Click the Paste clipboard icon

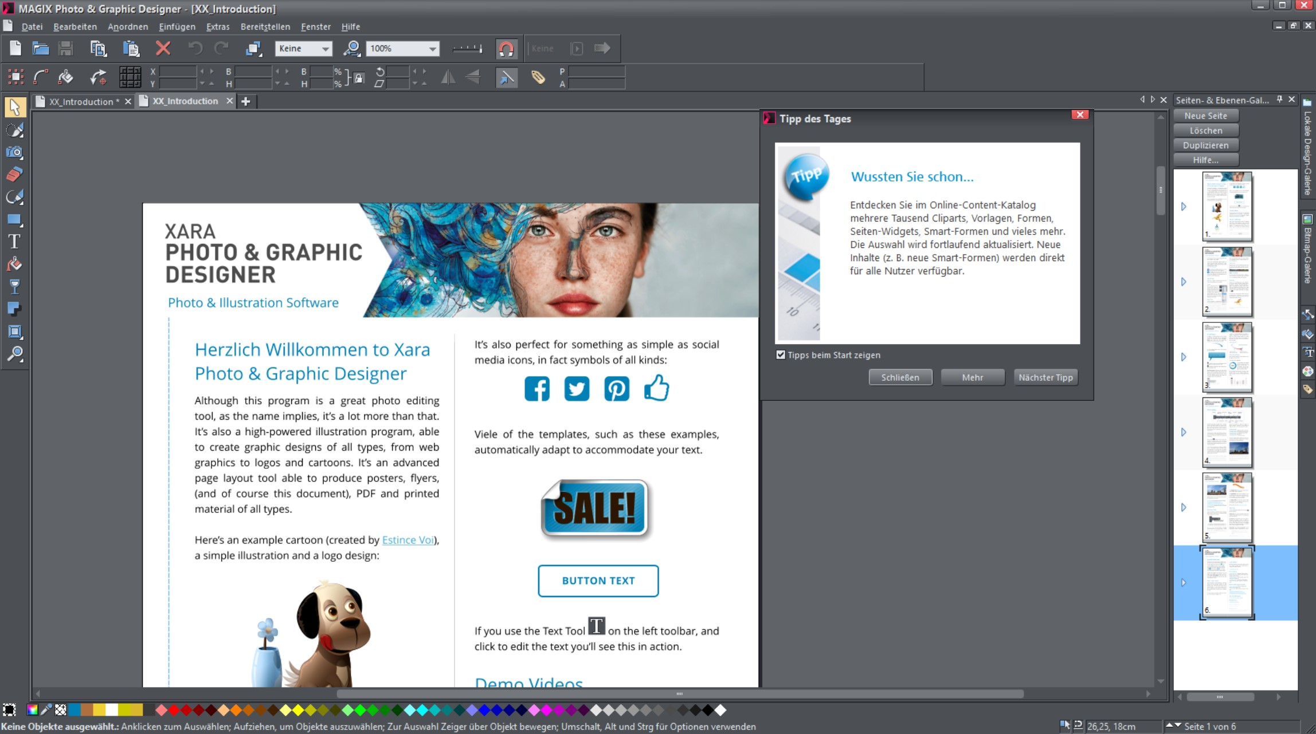coord(131,49)
